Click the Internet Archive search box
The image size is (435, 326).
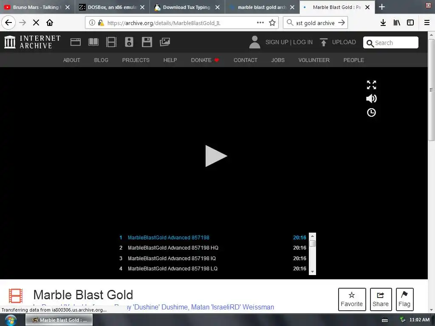391,43
